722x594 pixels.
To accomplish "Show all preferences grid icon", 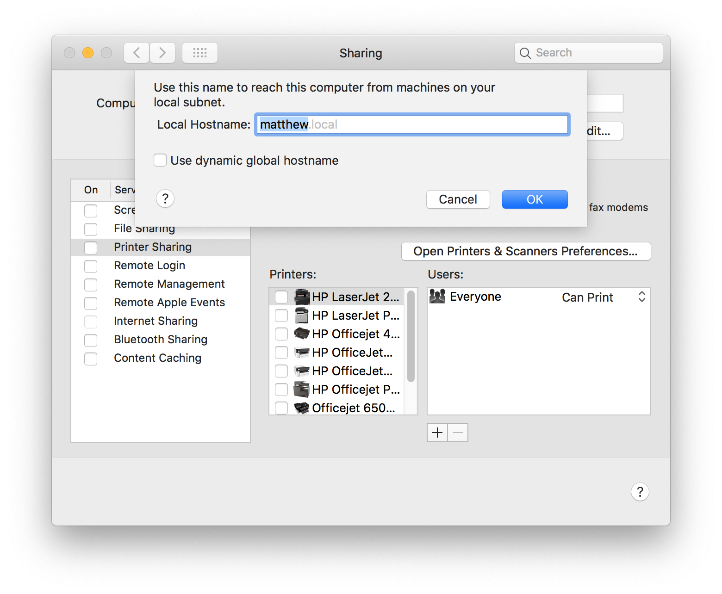I will point(200,53).
